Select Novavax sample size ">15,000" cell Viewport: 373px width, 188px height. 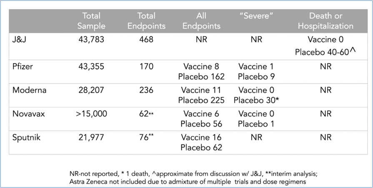(91, 114)
